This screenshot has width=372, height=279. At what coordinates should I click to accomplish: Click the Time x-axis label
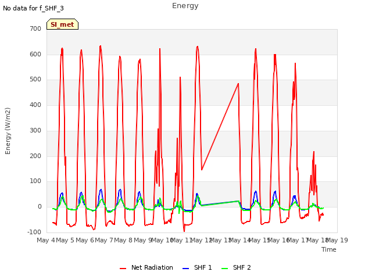(329, 249)
